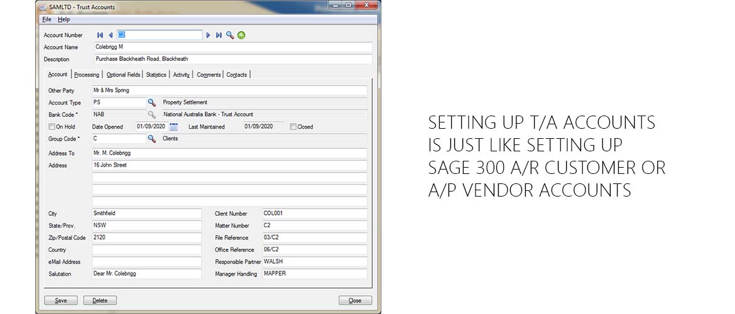Click the Bank Code field showing NAB
This screenshot has height=314, width=735.
(x=119, y=114)
